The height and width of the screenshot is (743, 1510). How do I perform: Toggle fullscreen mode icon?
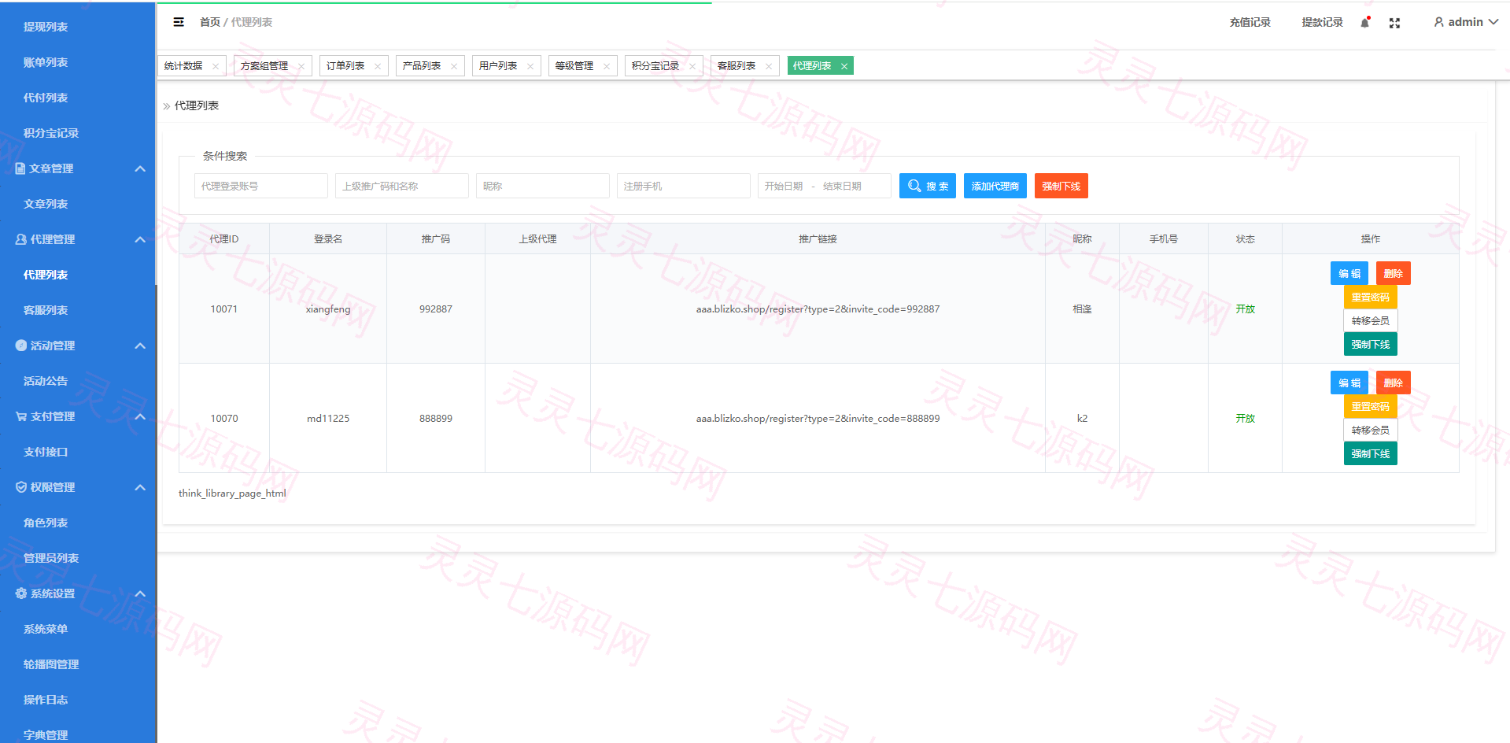coord(1394,23)
